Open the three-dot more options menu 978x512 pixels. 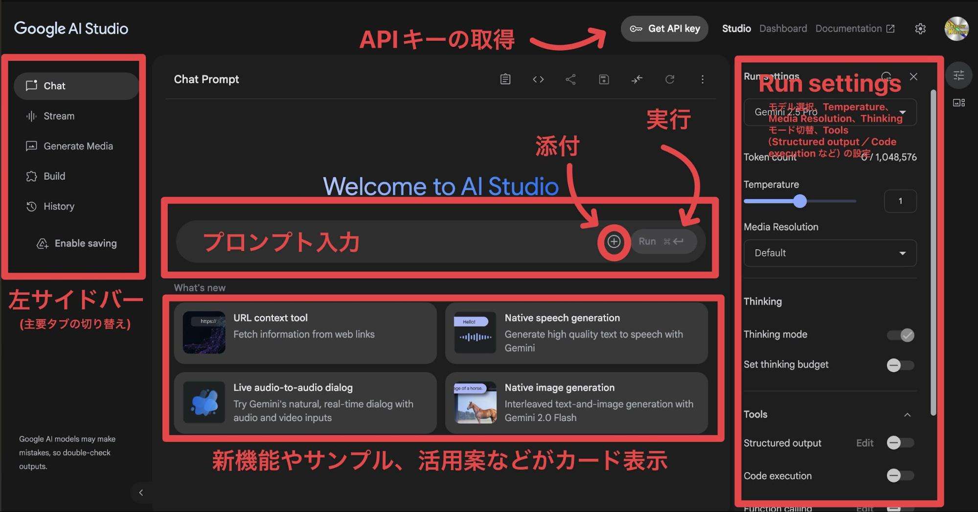click(703, 79)
